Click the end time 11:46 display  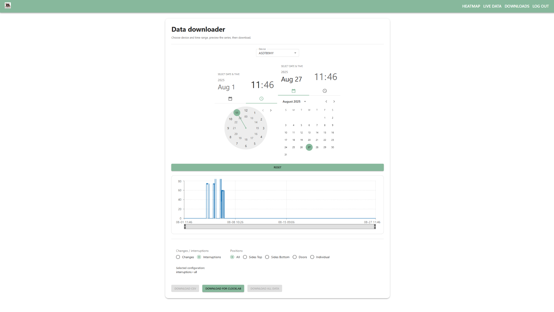pyautogui.click(x=325, y=77)
